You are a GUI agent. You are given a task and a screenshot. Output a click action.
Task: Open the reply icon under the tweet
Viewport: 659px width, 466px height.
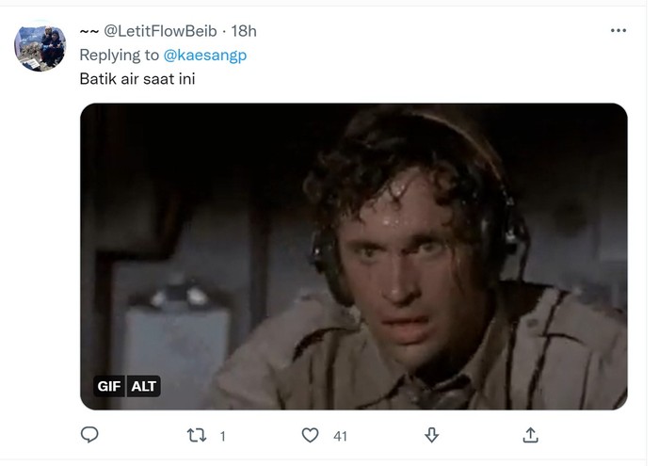coord(89,435)
